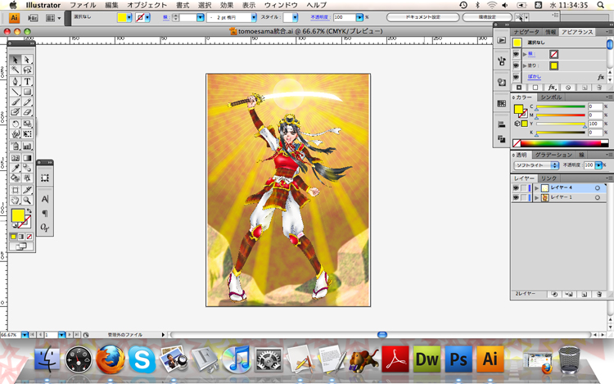Image resolution: width=614 pixels, height=384 pixels.
Task: Click the yellow fill swatch in toolbox
Action: (x=16, y=216)
